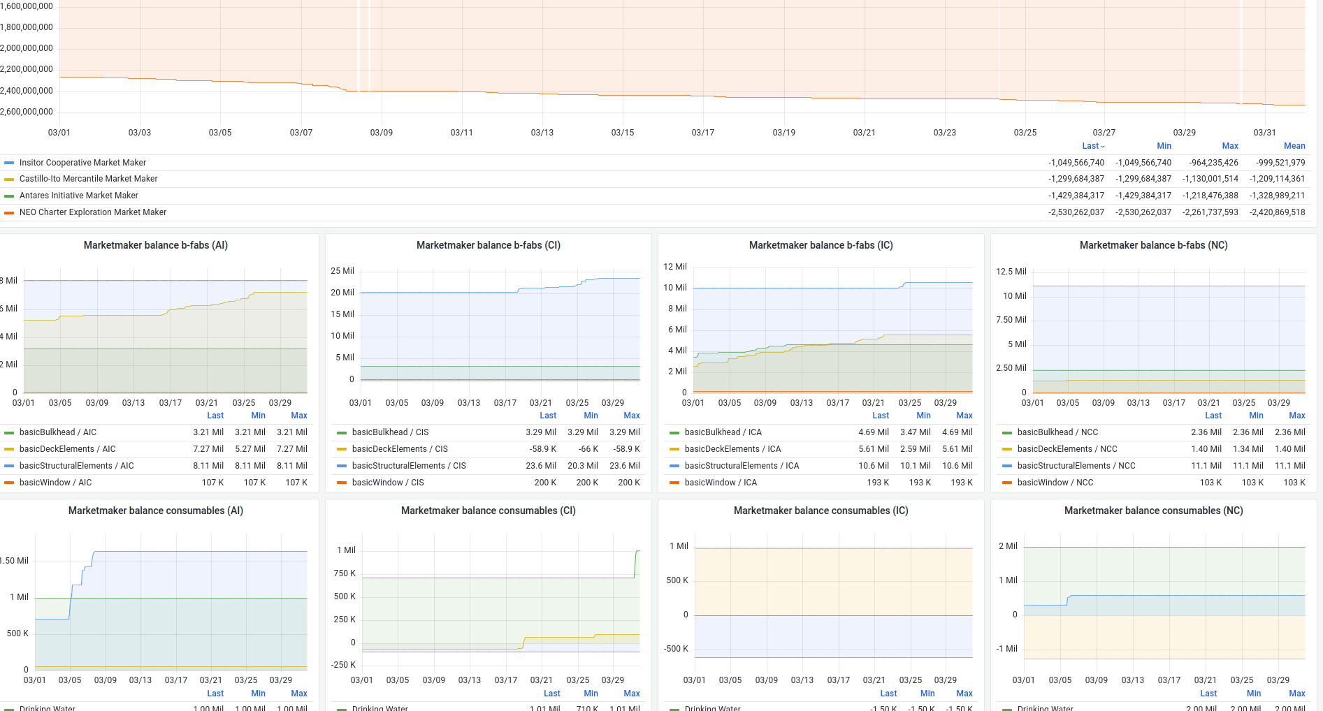Image resolution: width=1323 pixels, height=711 pixels.
Task: Toggle the basicStructuralElements / CIS series
Action: coord(409,466)
